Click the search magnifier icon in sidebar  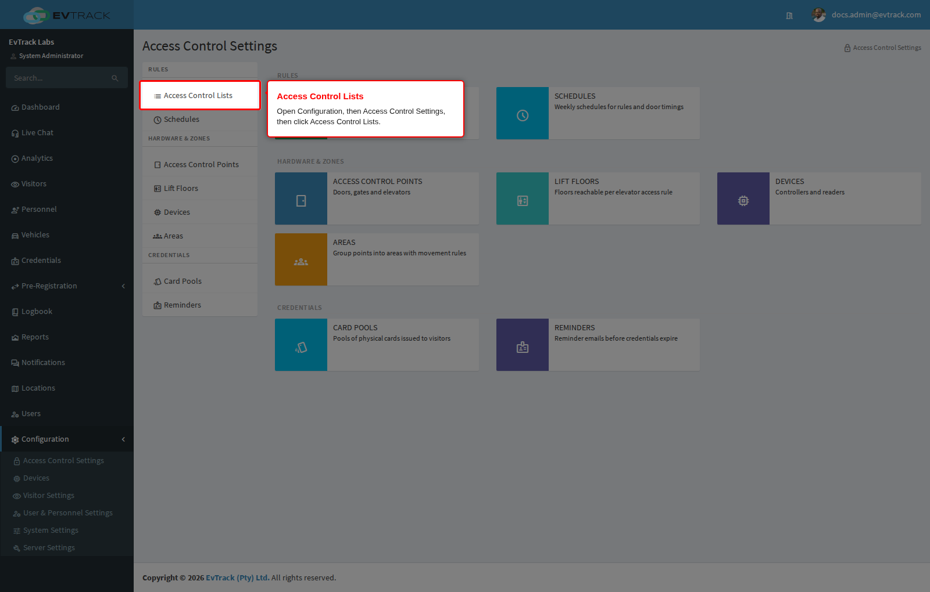point(115,78)
